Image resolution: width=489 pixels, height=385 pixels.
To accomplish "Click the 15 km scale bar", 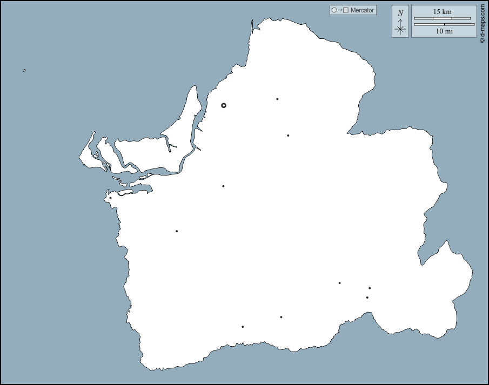I will 442,18.
